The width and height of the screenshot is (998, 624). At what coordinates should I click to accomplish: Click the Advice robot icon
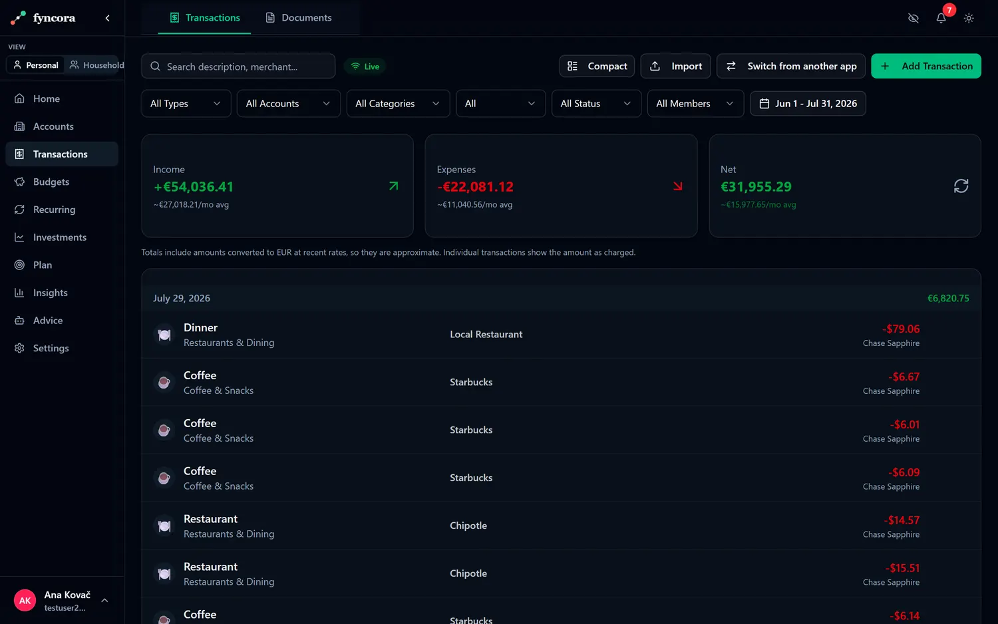19,321
